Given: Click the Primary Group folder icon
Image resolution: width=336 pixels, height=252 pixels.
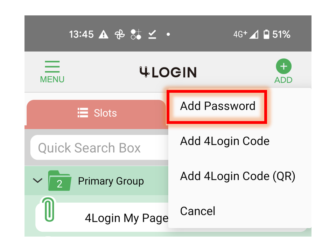Looking at the screenshot, I should 60,181.
